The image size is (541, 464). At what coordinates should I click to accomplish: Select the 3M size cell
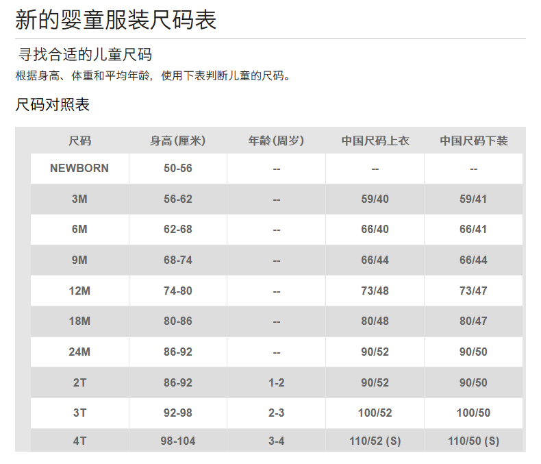pyautogui.click(x=79, y=199)
